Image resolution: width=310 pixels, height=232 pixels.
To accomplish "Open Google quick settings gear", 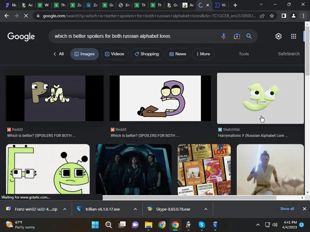I will pos(279,36).
